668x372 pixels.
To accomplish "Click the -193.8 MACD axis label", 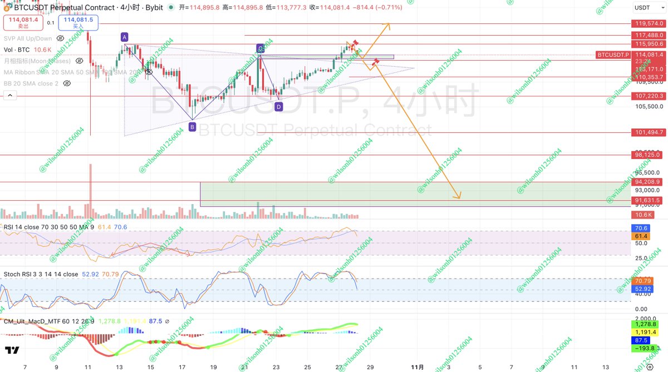I will pos(643,348).
